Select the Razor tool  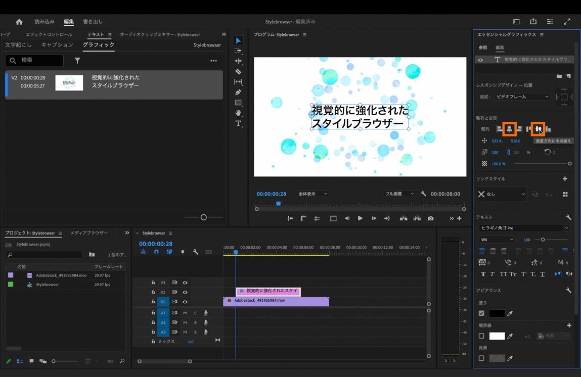(x=238, y=72)
